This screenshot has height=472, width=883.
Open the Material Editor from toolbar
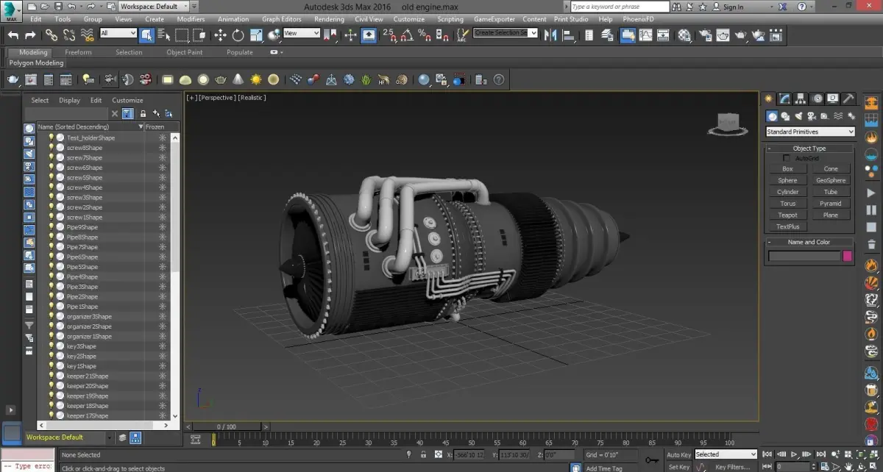coord(685,35)
